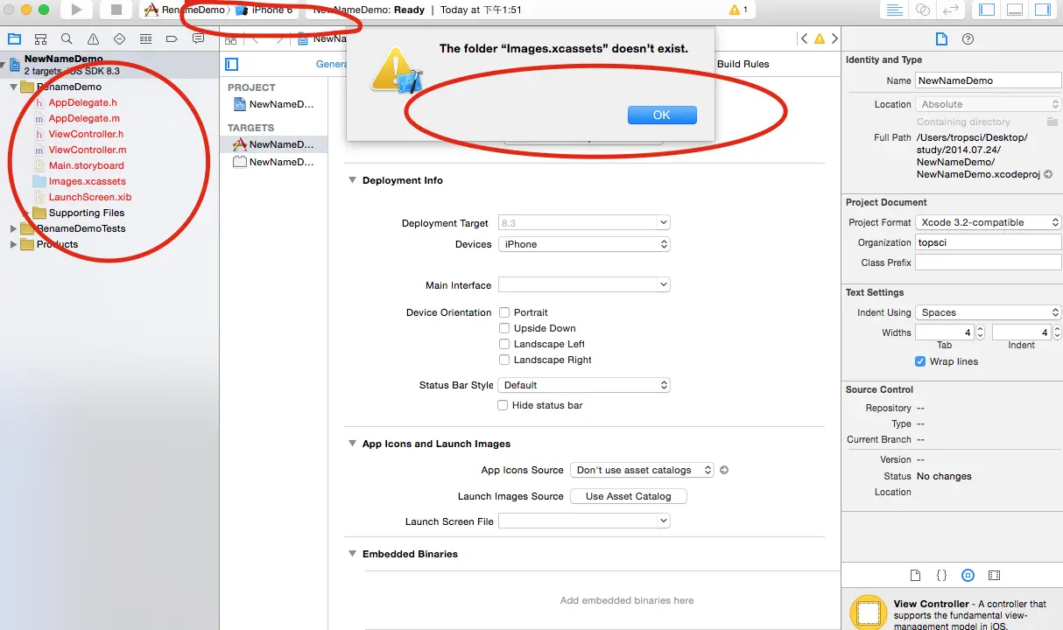1063x630 pixels.
Task: Stop the running scheme
Action: 116,10
